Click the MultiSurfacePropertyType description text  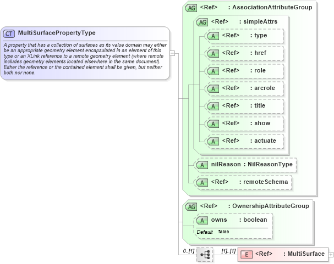coord(85,59)
